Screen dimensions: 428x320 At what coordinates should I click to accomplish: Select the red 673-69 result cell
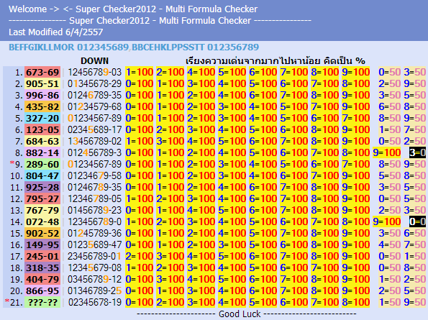(42, 73)
